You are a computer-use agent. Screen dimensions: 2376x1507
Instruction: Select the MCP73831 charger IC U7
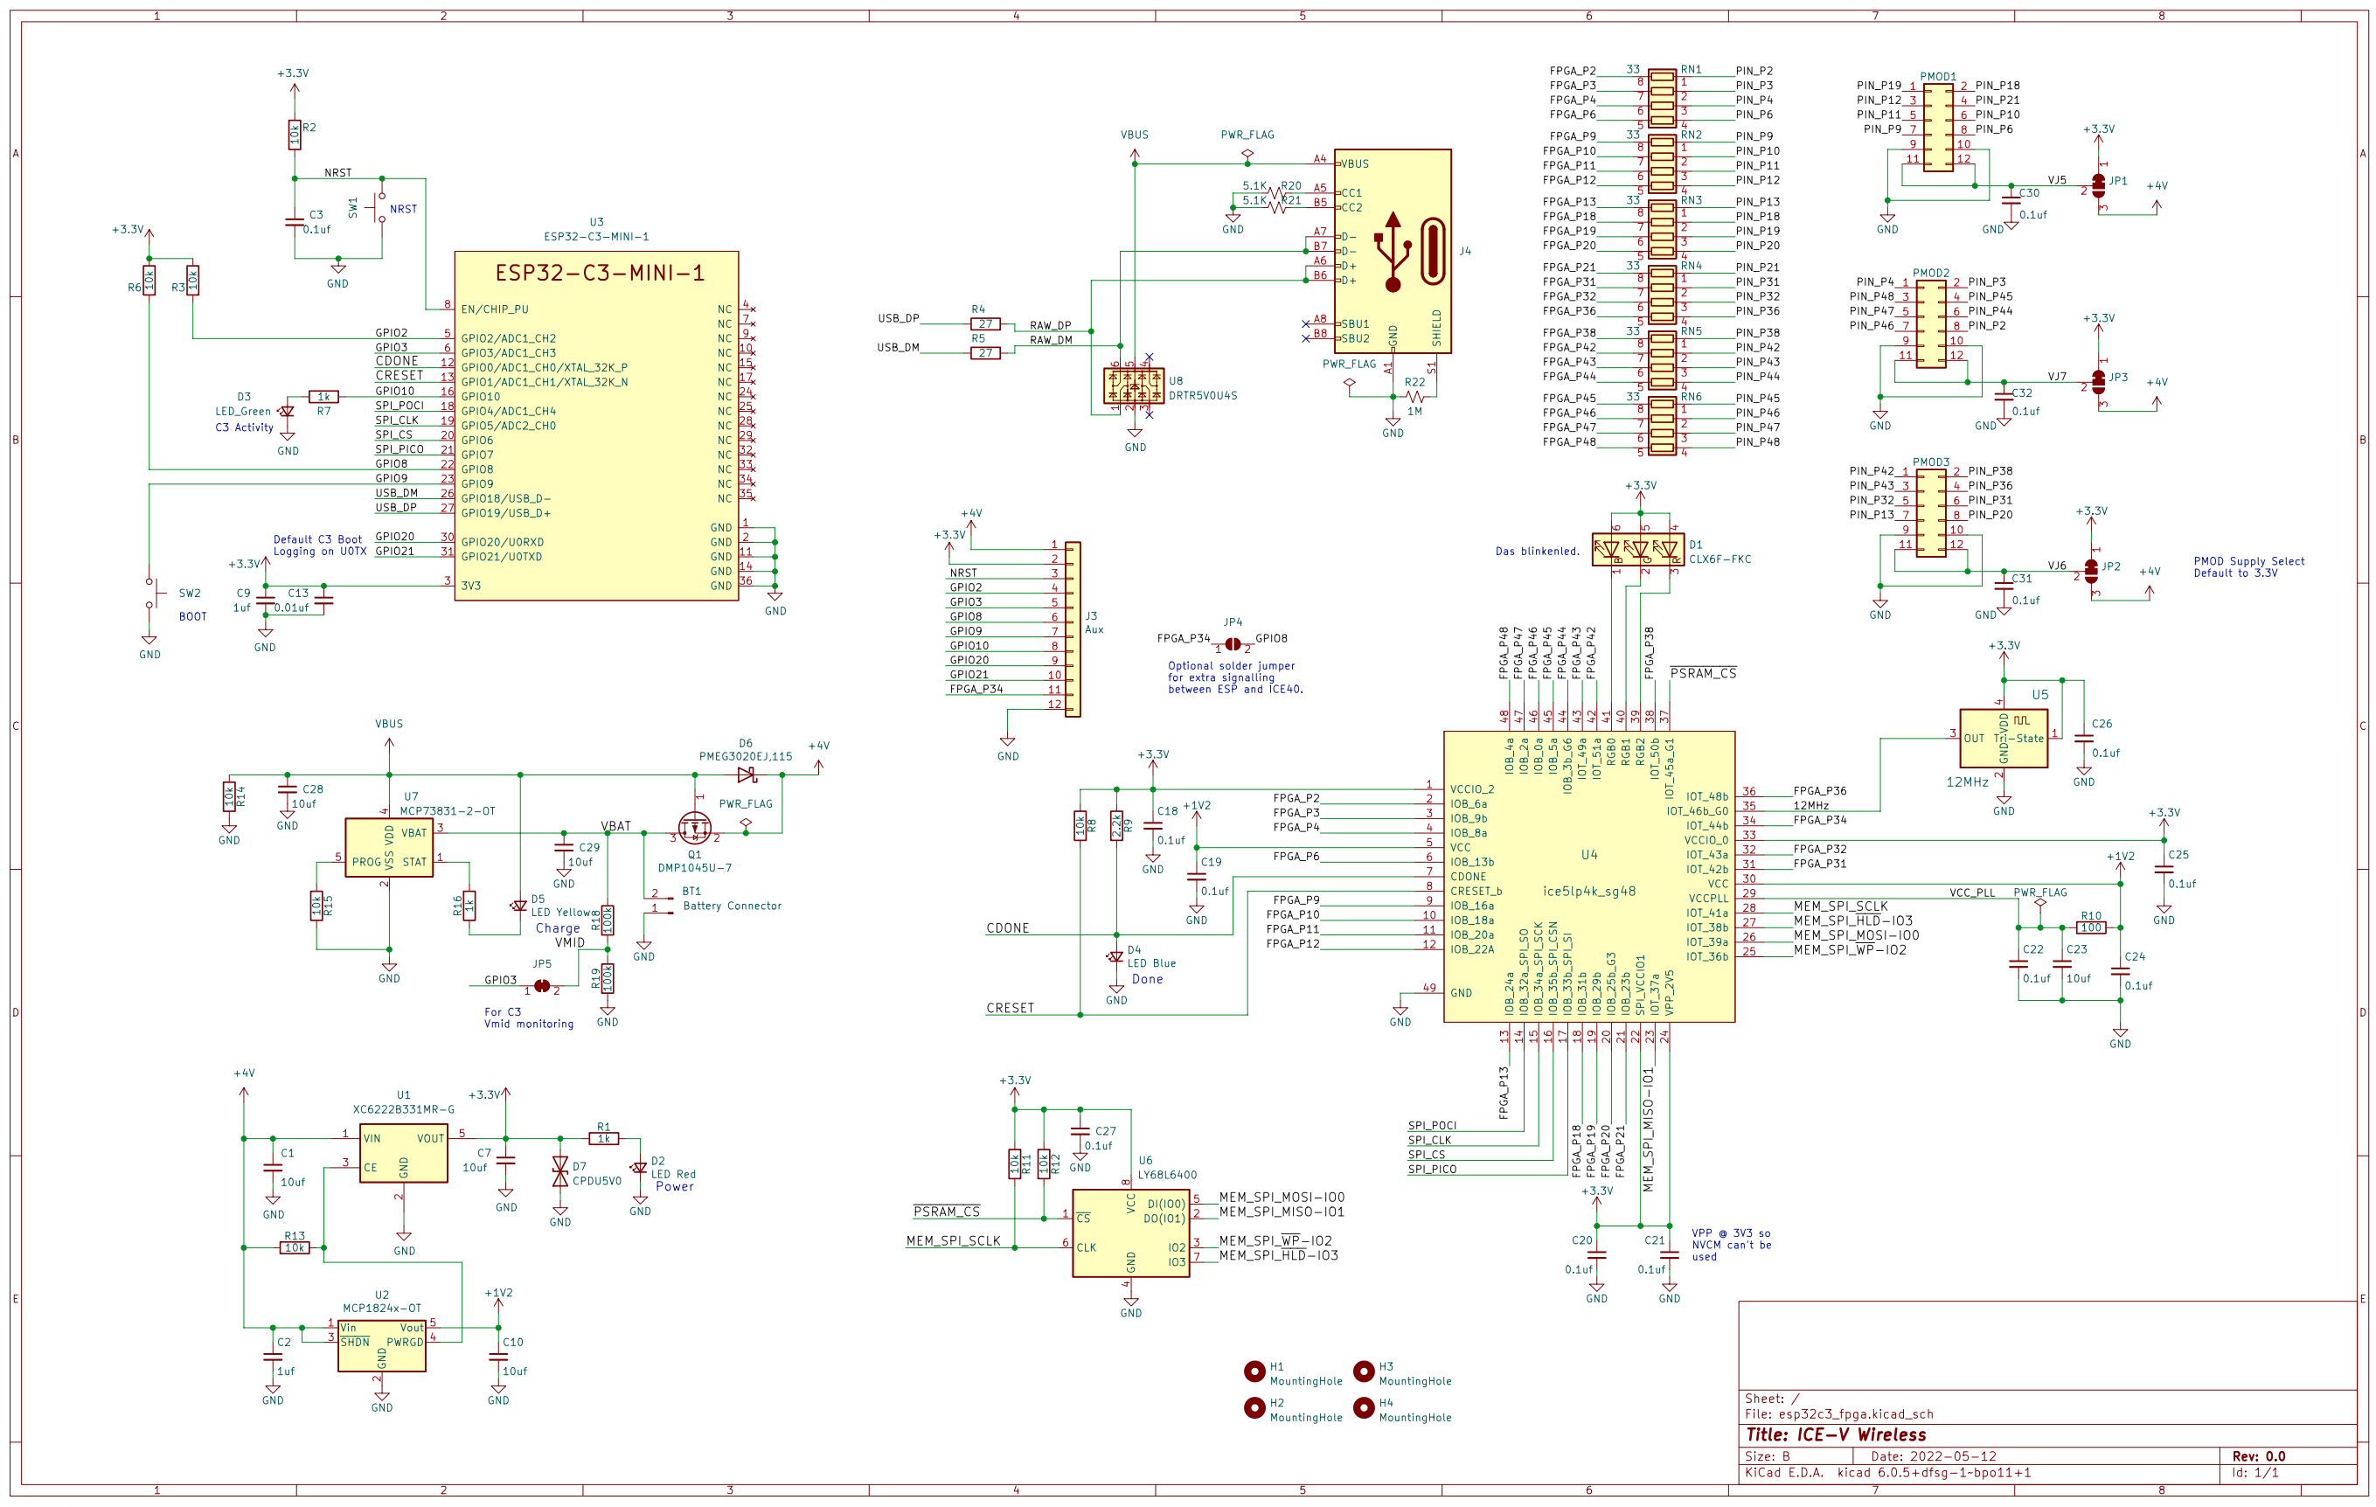click(389, 847)
